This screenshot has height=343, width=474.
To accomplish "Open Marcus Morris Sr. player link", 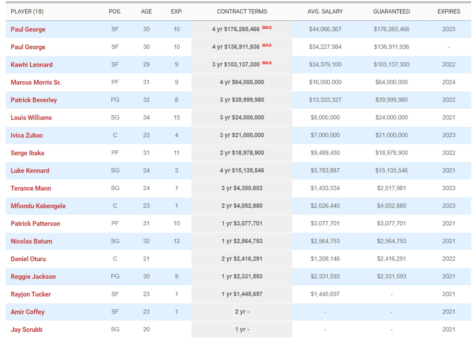I will [x=36, y=82].
